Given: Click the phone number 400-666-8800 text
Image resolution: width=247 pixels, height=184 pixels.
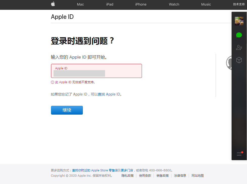Looking at the screenshot, I should (x=160, y=170).
